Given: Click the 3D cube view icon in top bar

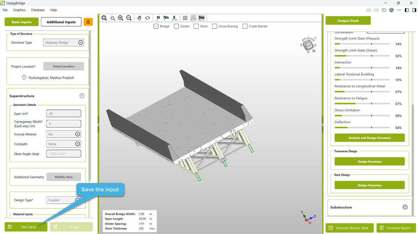Looking at the screenshot, I should point(391,10).
